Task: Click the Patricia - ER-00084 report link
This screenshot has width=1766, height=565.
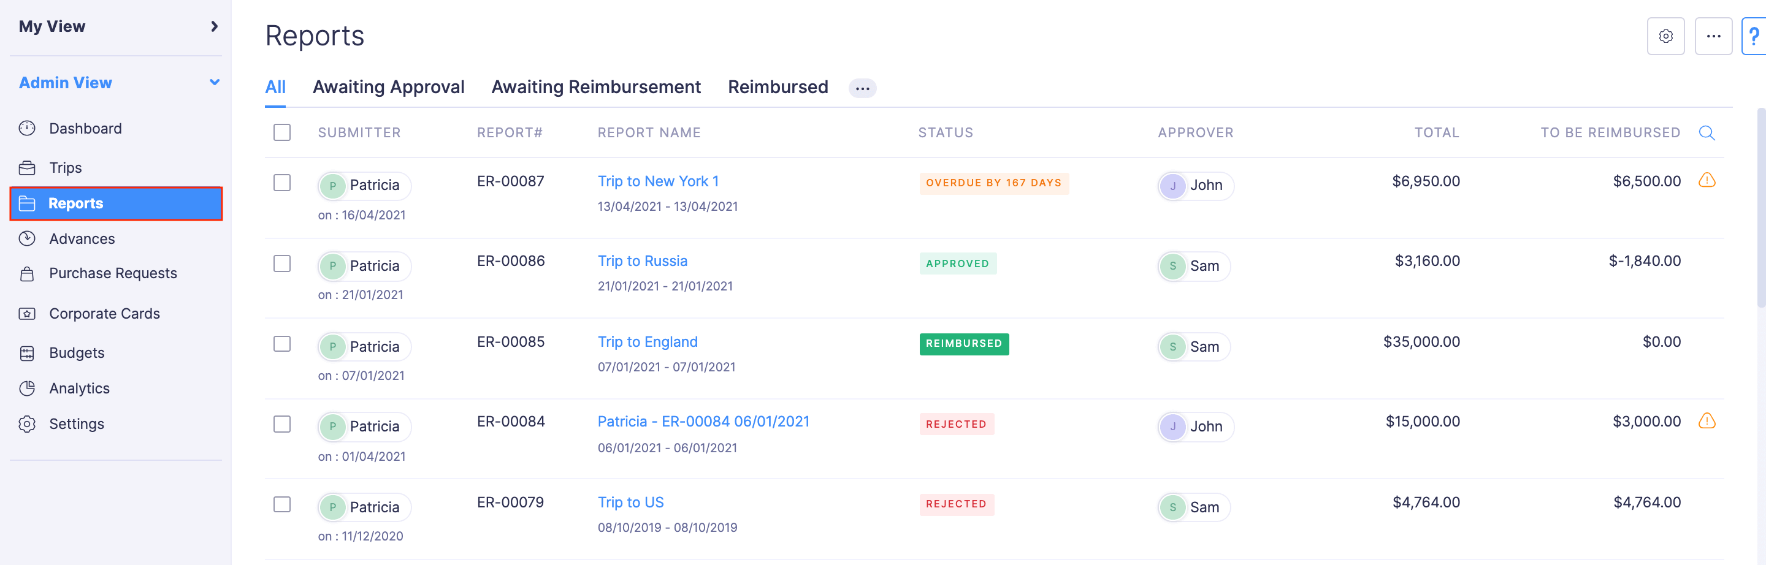Action: (x=703, y=421)
